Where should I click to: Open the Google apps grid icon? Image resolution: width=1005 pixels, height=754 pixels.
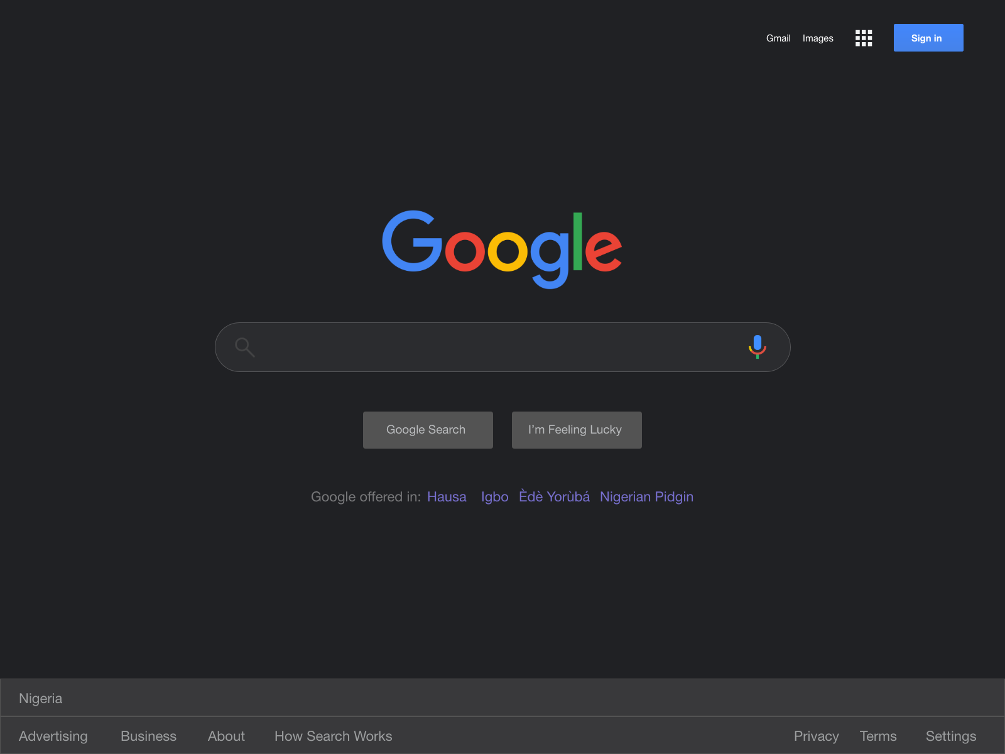pos(864,38)
